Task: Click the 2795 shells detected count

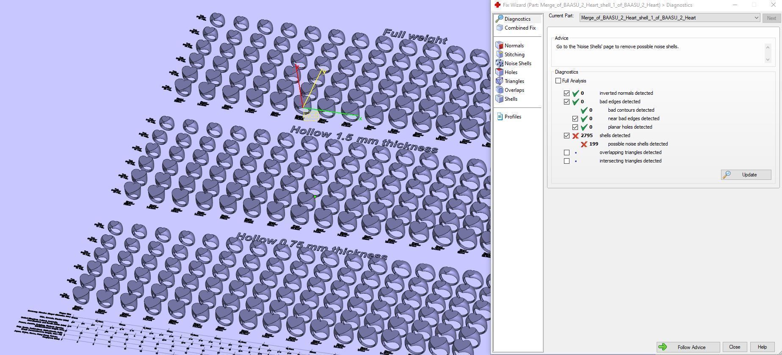Action: coord(587,135)
